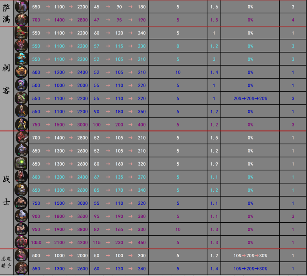The width and height of the screenshot is (307, 276).
Task: Click the hero portrait in the 1050 health row
Action: pos(21,242)
